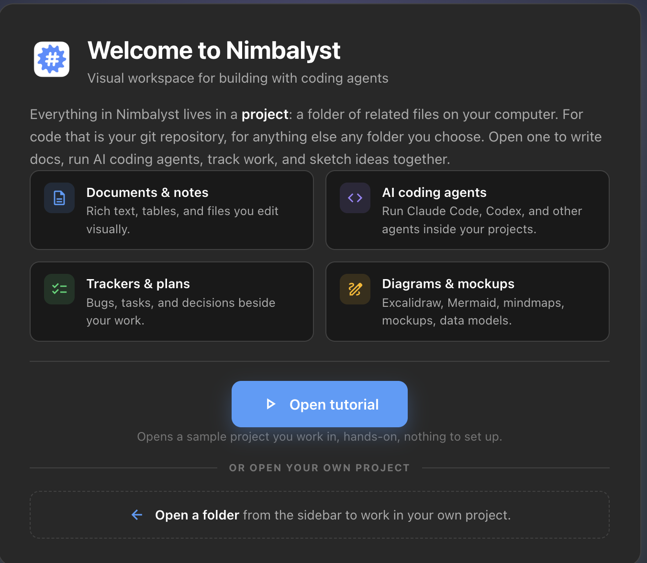The width and height of the screenshot is (647, 563).
Task: Click the Documents & notes file icon
Action: point(59,198)
